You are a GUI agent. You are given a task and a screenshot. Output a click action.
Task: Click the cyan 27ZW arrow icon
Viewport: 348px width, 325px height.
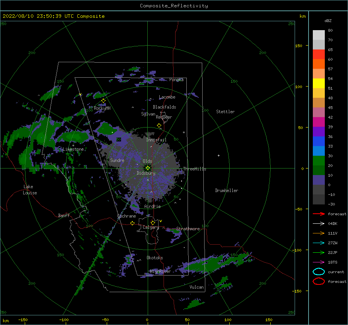pyautogui.click(x=319, y=243)
